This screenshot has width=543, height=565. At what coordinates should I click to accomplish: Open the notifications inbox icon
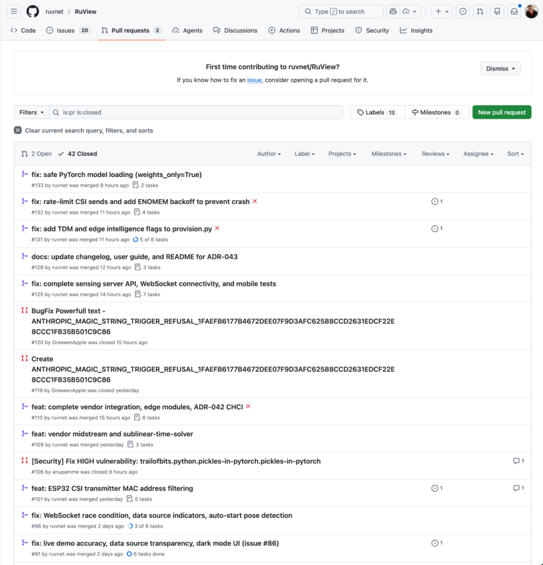(x=514, y=12)
